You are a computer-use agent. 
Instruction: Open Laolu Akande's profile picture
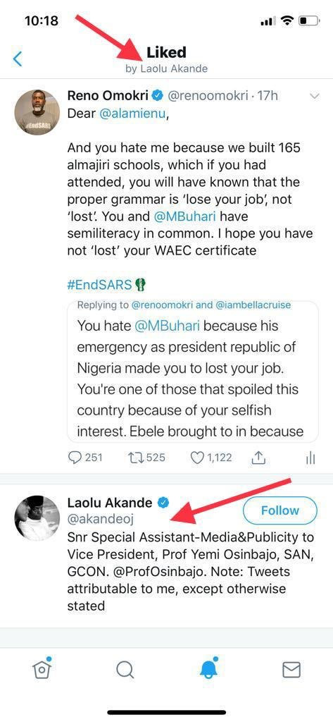[x=37, y=518]
